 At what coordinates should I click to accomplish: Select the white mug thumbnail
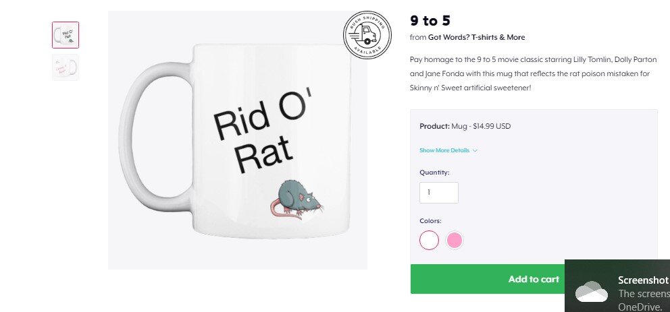pyautogui.click(x=66, y=35)
